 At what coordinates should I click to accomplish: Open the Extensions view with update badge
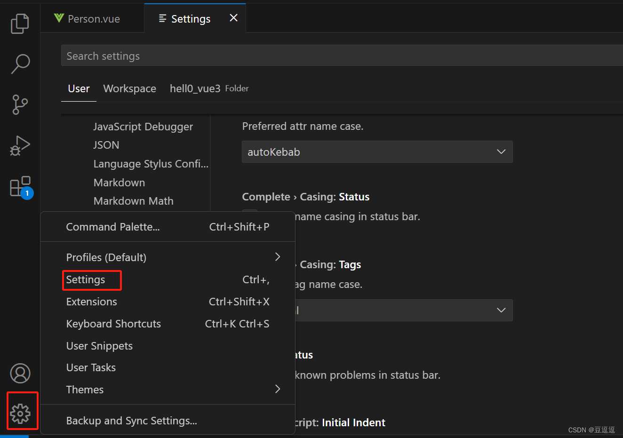coord(21,187)
